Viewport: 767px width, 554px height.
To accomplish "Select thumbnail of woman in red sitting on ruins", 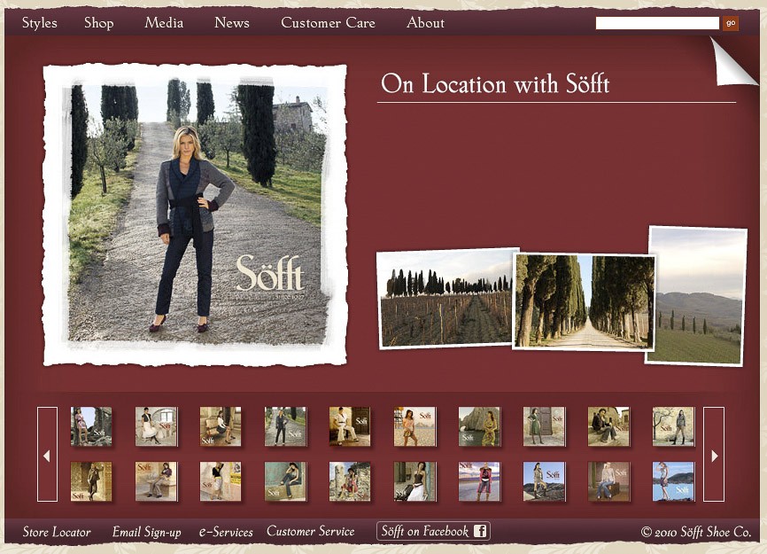I will 350,481.
